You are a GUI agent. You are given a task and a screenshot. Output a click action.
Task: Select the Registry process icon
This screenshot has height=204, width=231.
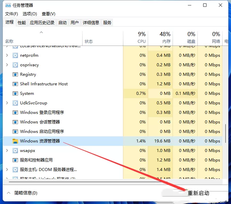tap(15, 74)
